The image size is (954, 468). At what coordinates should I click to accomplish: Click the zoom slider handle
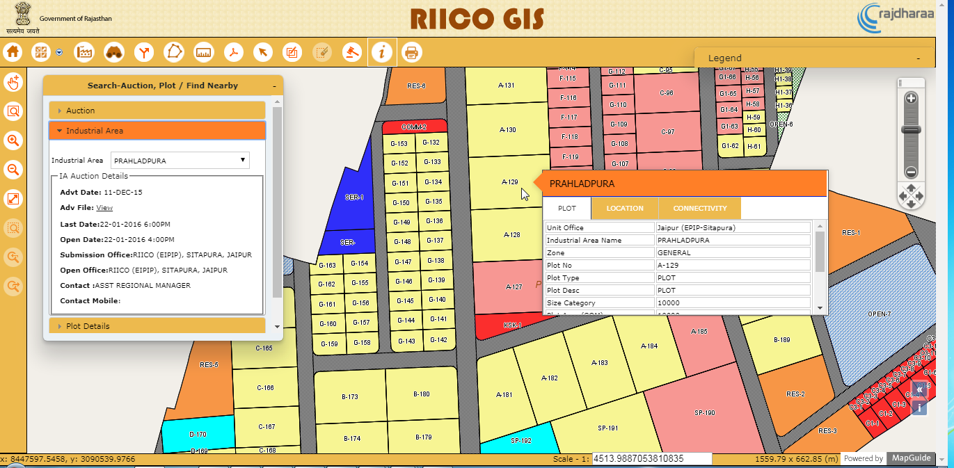[x=911, y=130]
